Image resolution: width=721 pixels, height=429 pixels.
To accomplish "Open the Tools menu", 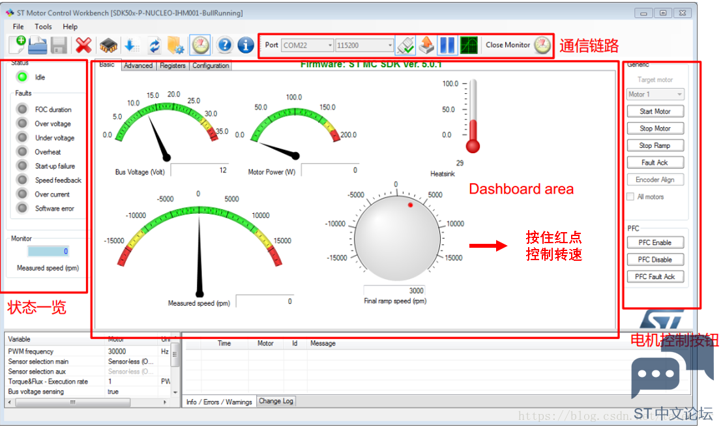I will tap(43, 27).
